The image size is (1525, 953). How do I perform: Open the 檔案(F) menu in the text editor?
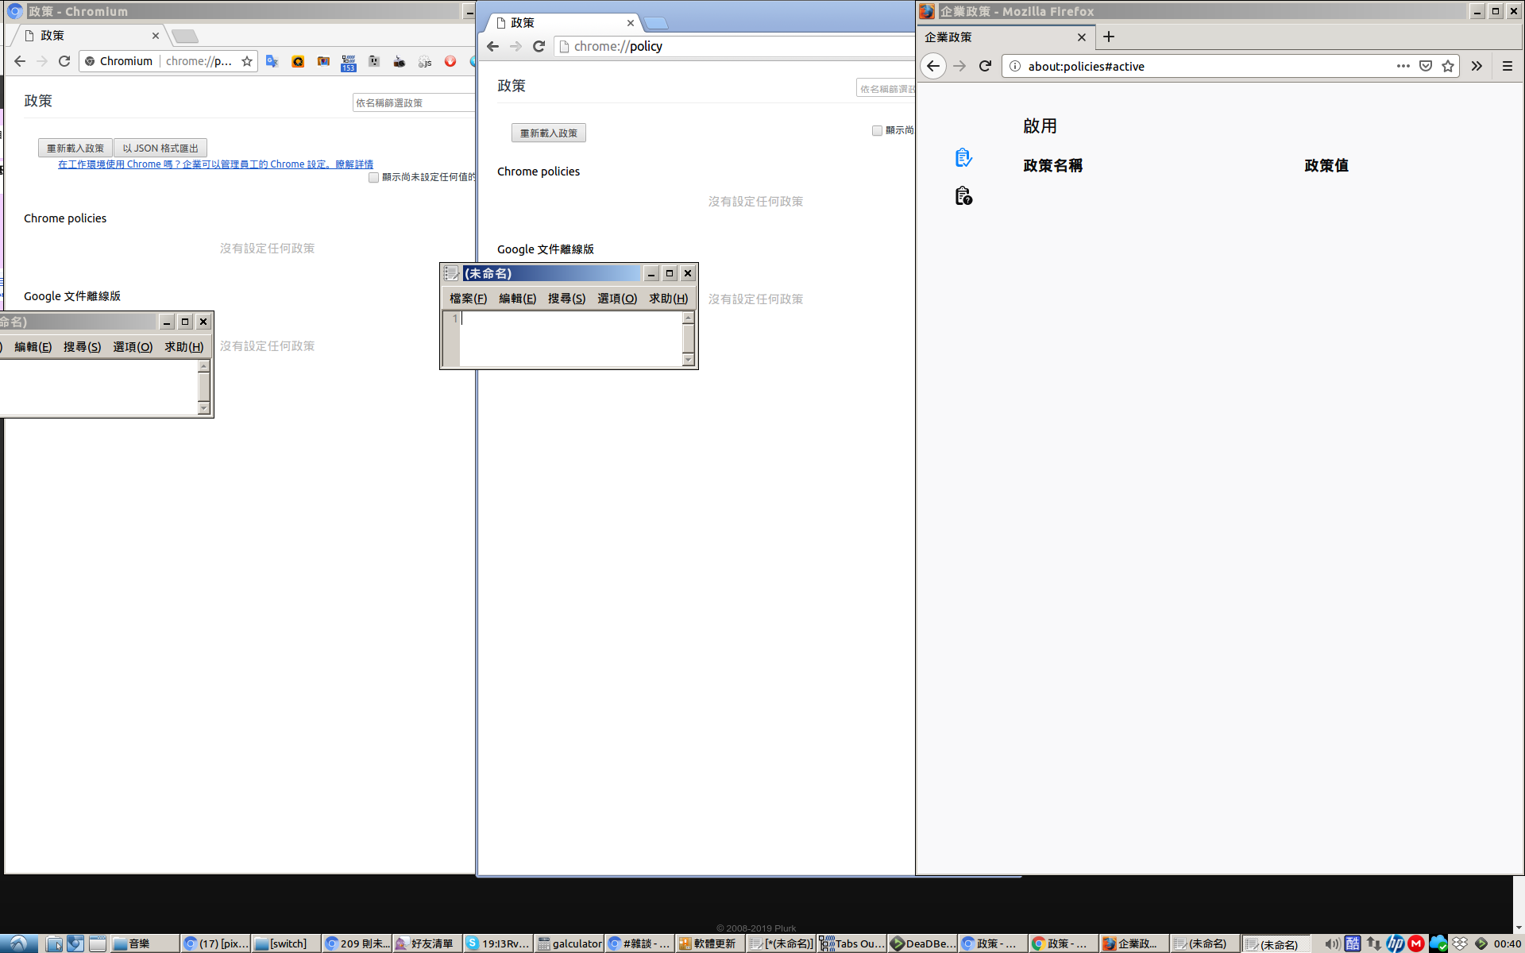pyautogui.click(x=468, y=298)
